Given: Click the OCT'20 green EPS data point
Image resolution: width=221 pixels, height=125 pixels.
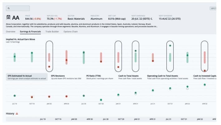Looking at the screenshot, I should [101, 100].
